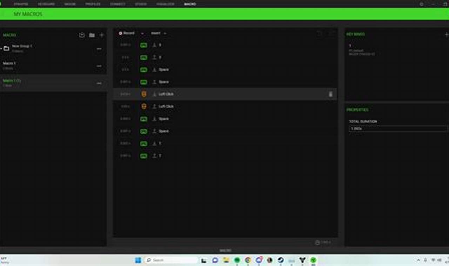Open options menu for New Group 1
The height and width of the screenshot is (266, 449).
tap(99, 49)
